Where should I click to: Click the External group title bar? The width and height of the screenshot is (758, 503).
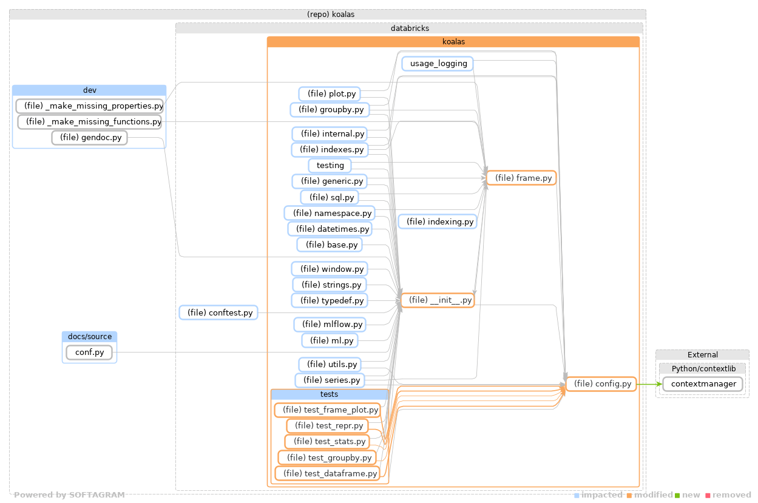702,355
